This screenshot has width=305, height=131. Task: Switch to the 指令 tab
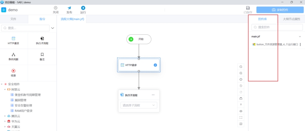(42, 19)
